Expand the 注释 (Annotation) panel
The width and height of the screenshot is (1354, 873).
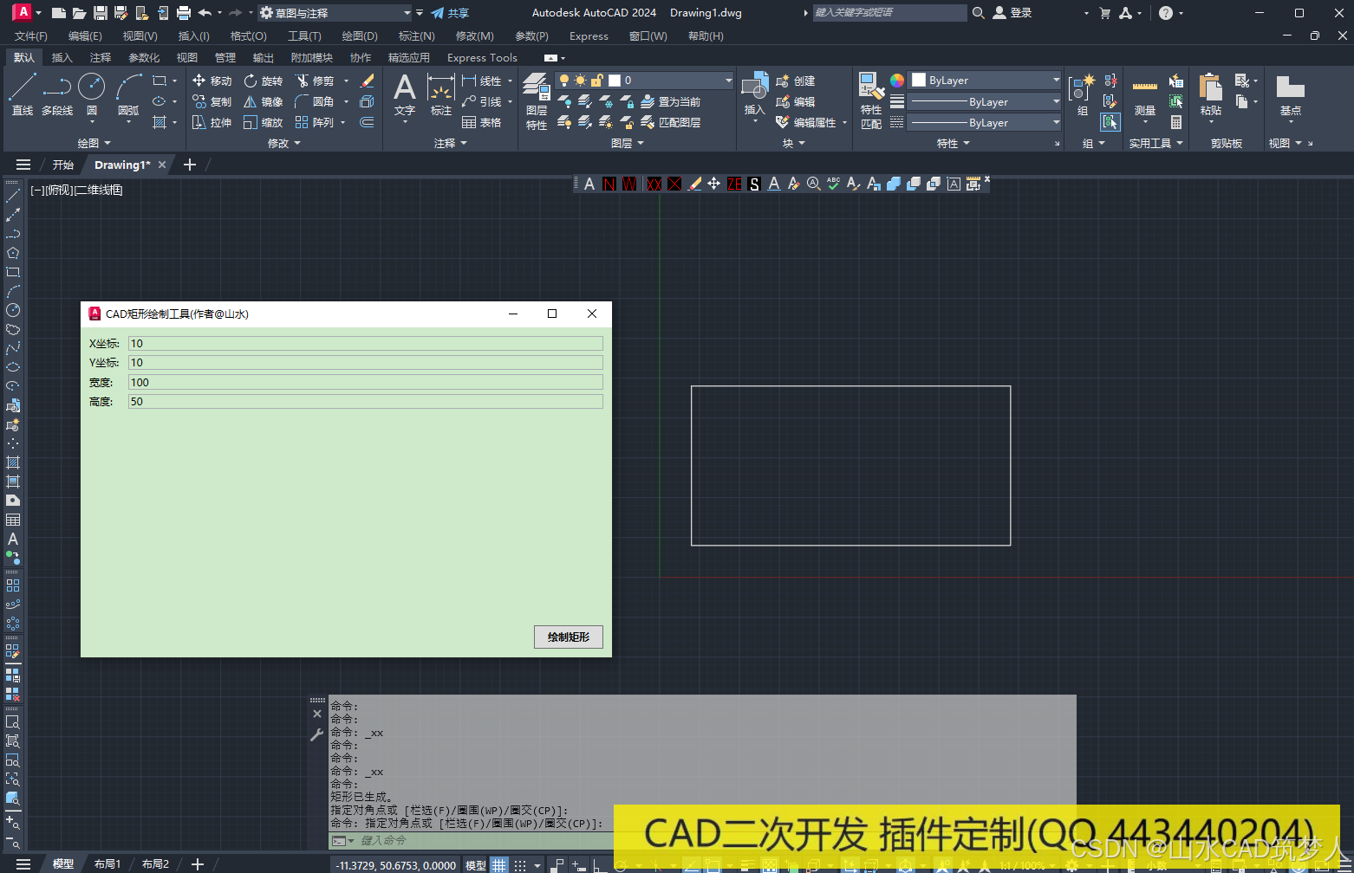(450, 143)
